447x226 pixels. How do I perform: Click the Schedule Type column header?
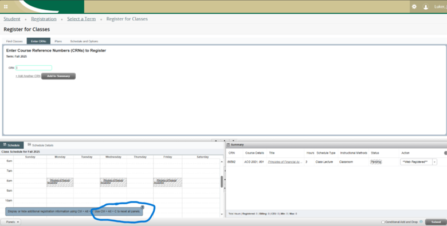[326, 153]
